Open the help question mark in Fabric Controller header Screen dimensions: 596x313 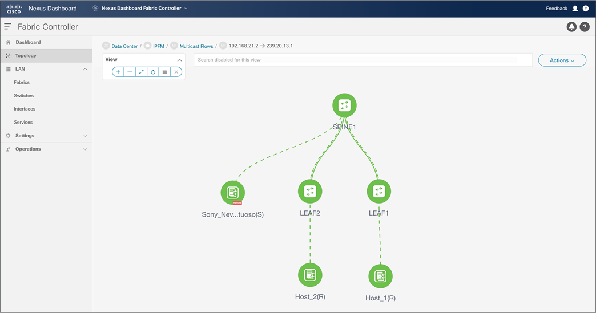(x=585, y=27)
